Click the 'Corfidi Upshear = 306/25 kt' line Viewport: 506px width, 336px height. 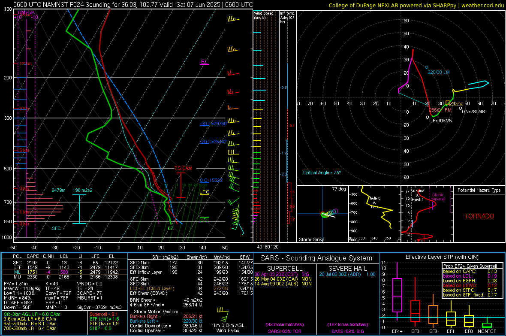166,330
